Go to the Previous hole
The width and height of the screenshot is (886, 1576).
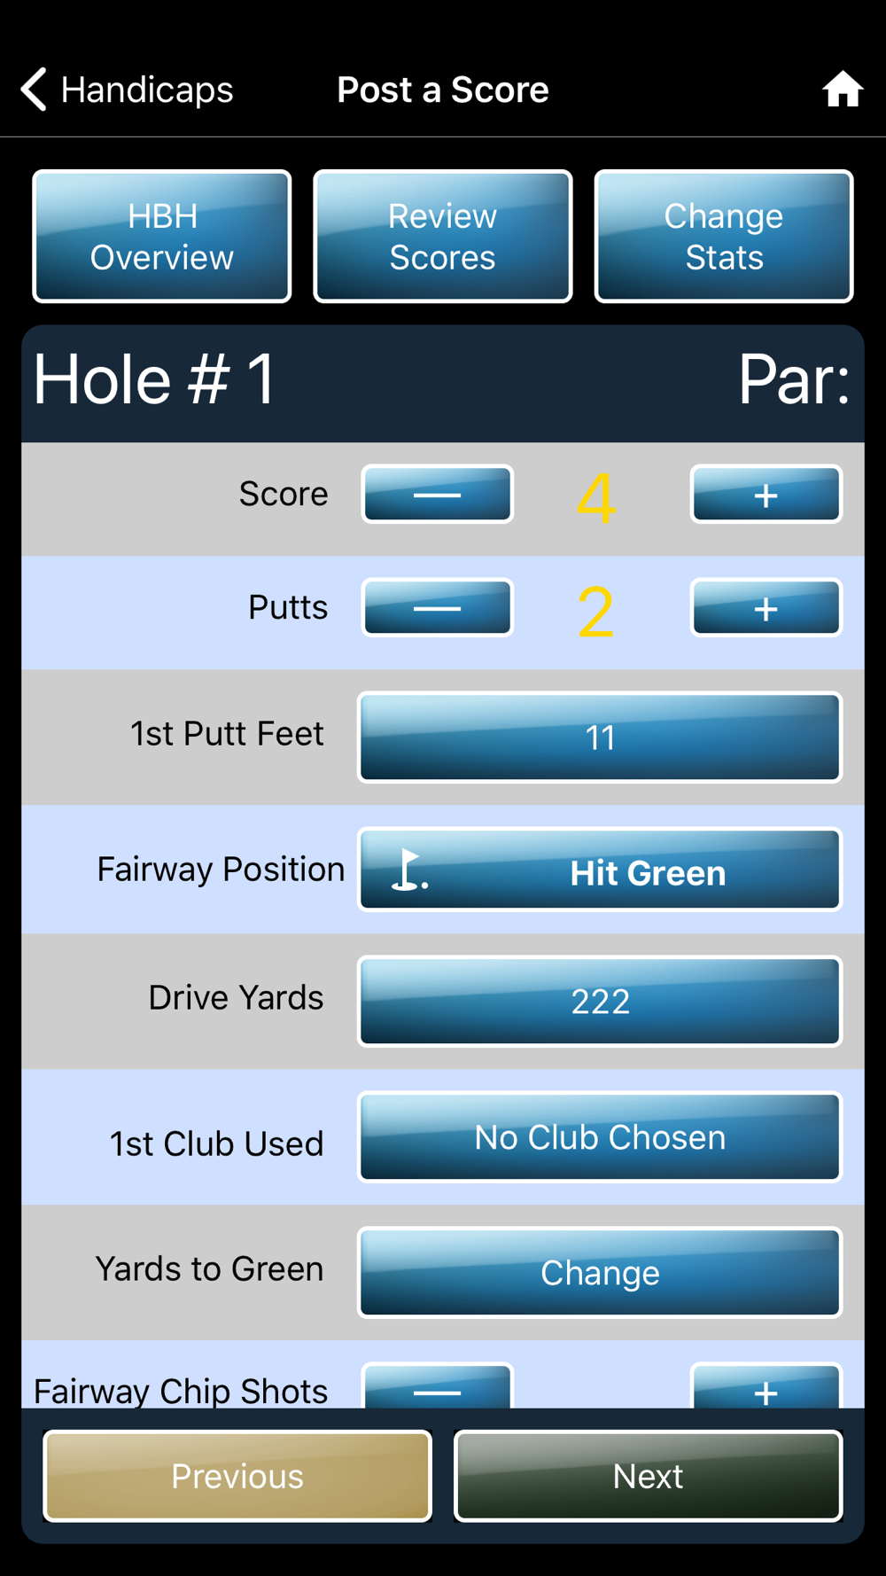click(237, 1476)
